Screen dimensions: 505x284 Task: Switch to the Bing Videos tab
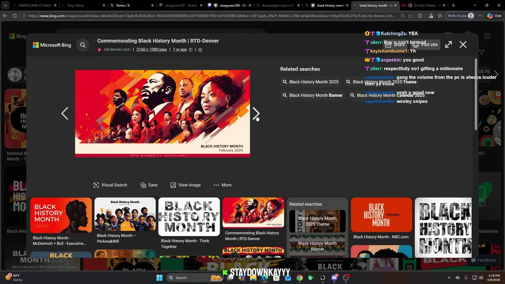click(x=83, y=6)
